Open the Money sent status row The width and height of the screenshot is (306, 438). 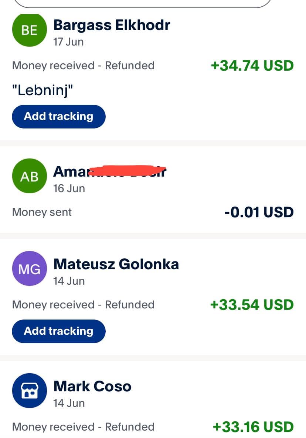[42, 212]
